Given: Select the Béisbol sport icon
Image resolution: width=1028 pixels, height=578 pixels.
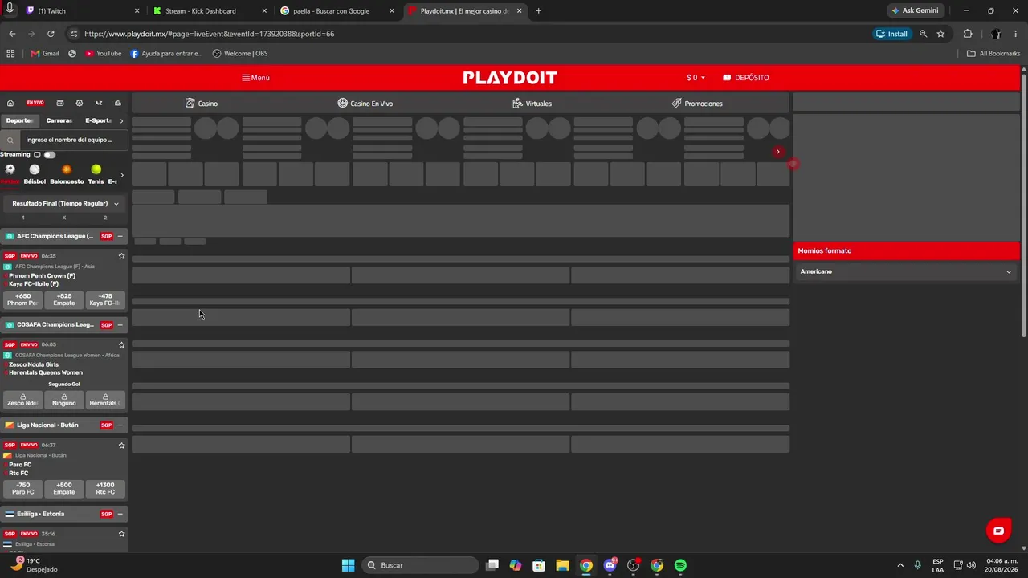Looking at the screenshot, I should [35, 173].
